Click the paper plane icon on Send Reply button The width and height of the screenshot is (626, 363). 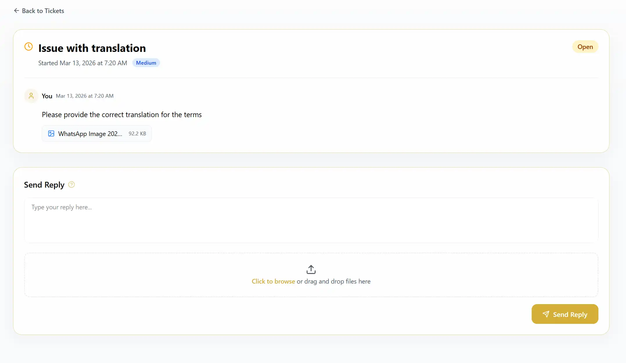point(546,314)
